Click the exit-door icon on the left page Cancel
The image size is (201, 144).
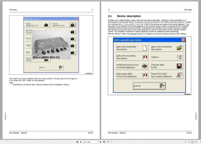coord(61,67)
